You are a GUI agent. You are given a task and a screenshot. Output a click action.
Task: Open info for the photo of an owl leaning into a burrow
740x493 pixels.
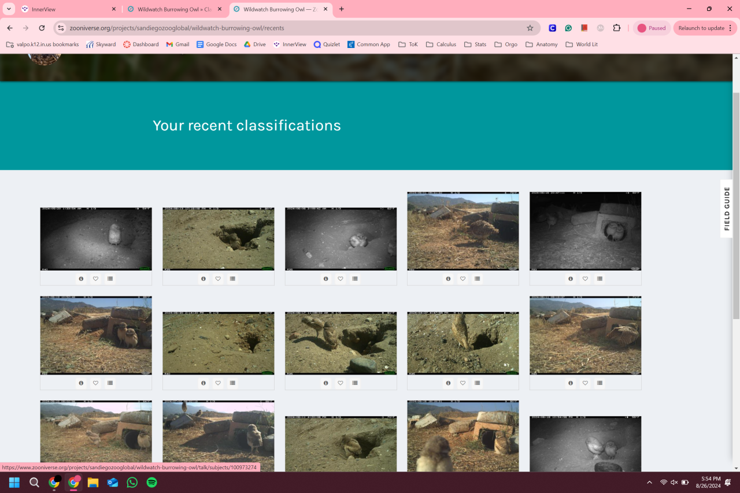(448, 383)
